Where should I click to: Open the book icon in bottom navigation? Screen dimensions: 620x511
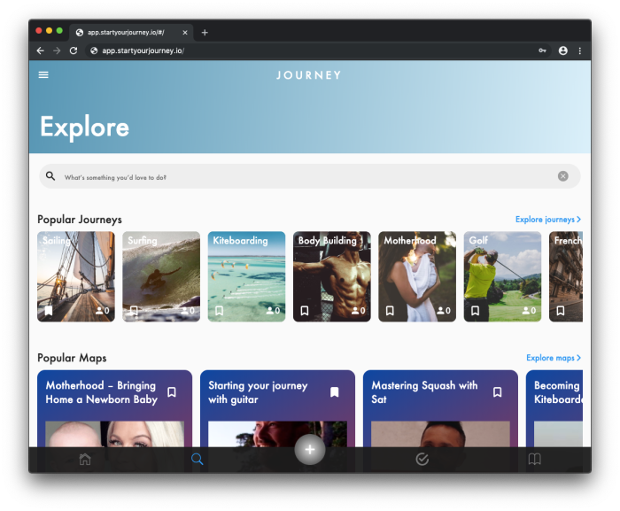[x=534, y=459]
